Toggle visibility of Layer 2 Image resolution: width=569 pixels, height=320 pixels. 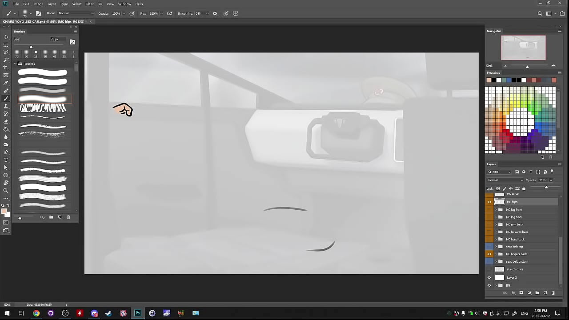click(489, 277)
